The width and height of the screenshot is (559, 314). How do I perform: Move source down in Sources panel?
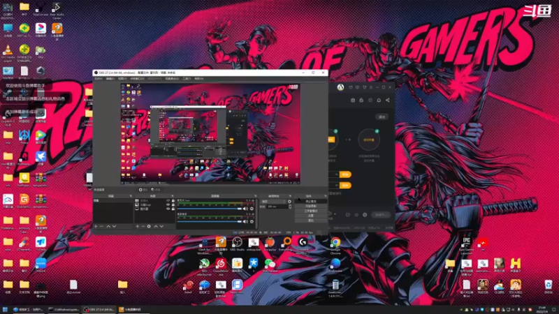click(161, 226)
